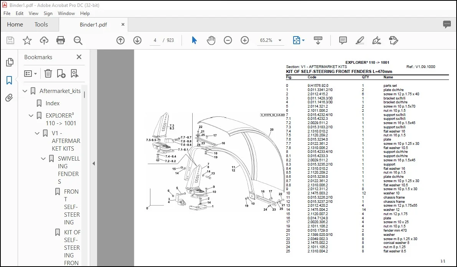
Task: Click Find current bookmark icon
Action: [x=74, y=73]
